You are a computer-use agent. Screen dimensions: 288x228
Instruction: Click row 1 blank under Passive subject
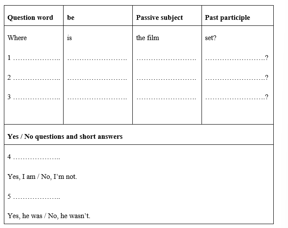coord(166,59)
